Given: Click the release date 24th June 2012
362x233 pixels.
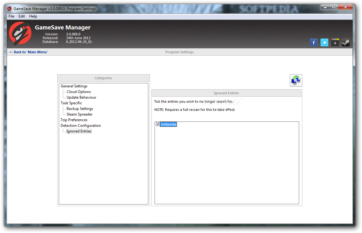Looking at the screenshot, I should pyautogui.click(x=78, y=38).
